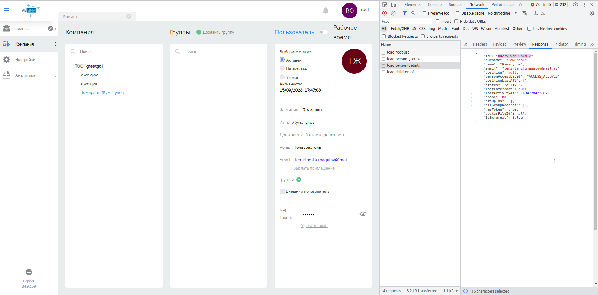Click into the network Filter field
Viewport: 598px width, 295px height.
coord(406,21)
